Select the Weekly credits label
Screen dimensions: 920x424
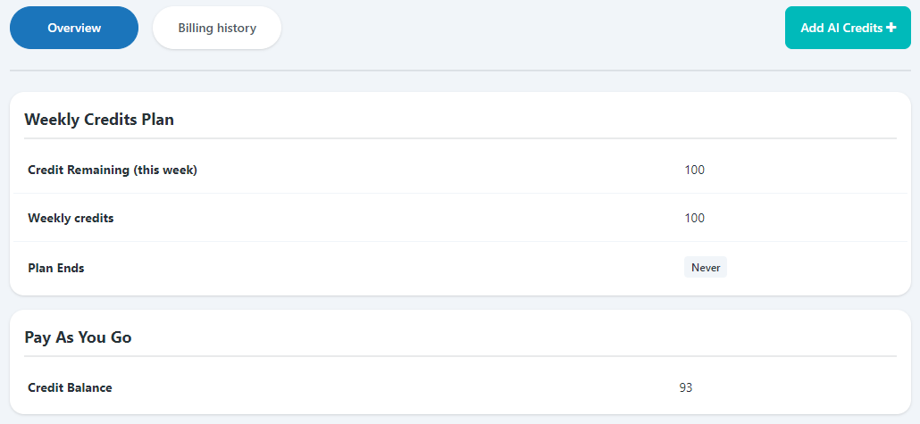click(71, 219)
